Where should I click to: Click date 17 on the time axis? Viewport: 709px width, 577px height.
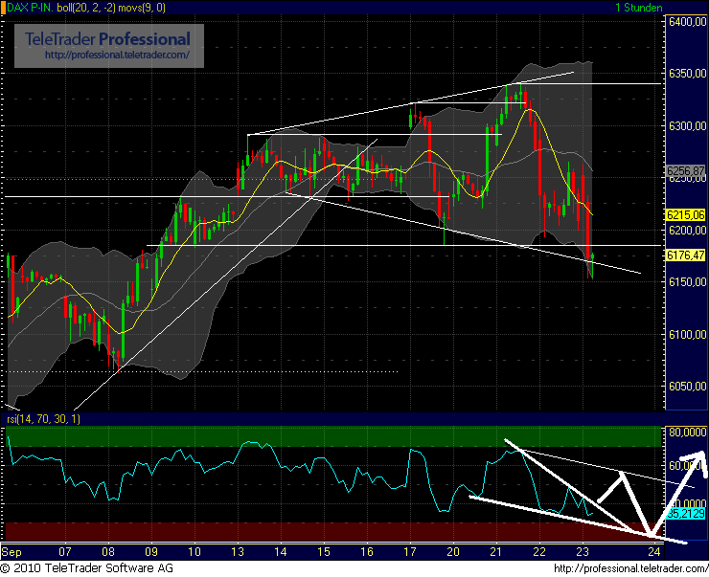(x=410, y=552)
